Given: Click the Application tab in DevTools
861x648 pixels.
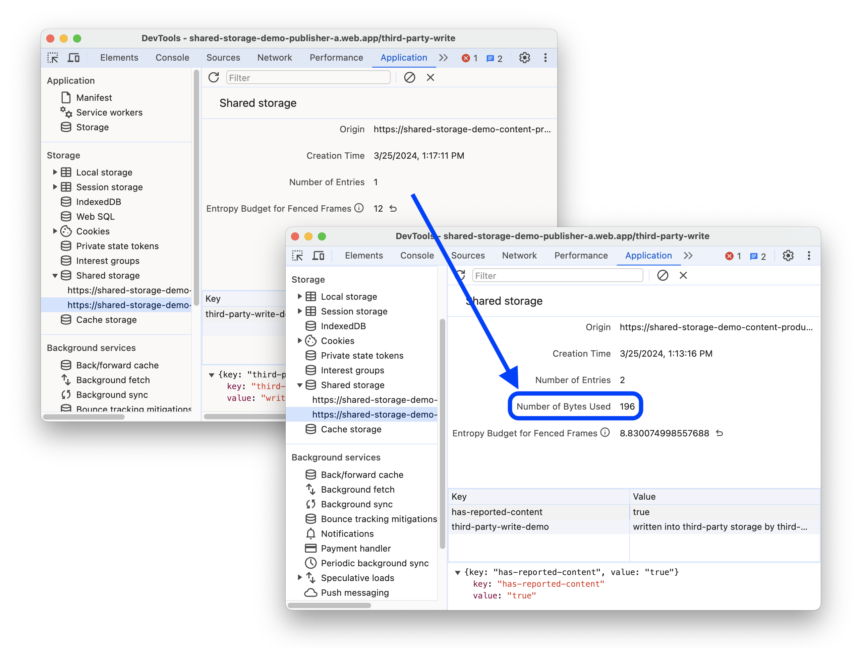Looking at the screenshot, I should coord(403,58).
